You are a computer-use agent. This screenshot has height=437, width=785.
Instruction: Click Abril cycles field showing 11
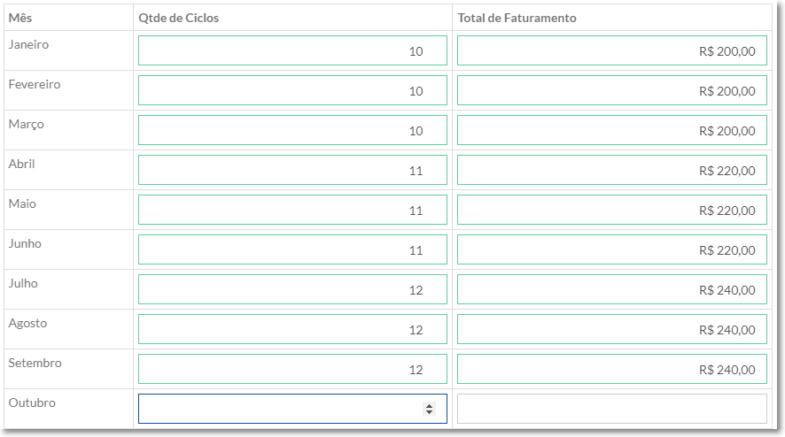[292, 170]
